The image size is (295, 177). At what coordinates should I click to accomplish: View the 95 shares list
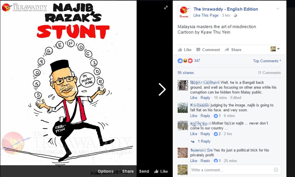186,73
